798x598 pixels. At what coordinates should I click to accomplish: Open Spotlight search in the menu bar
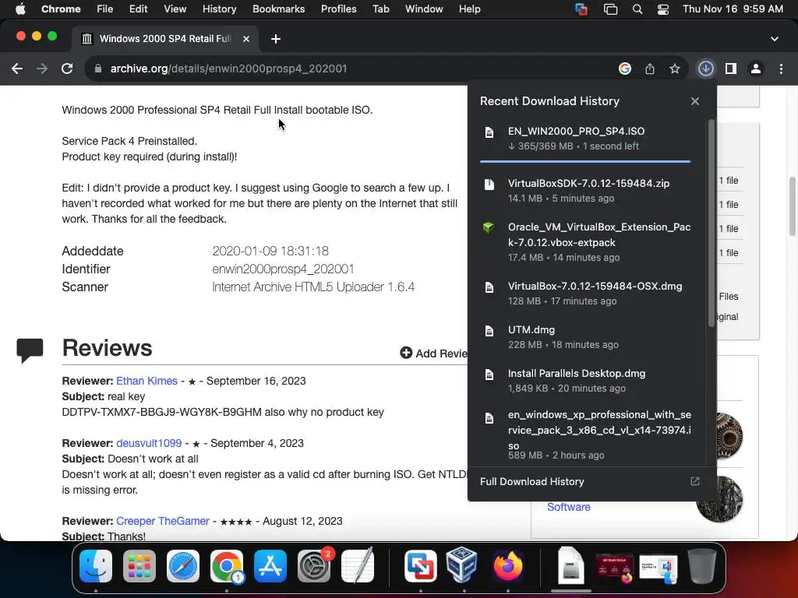click(637, 9)
